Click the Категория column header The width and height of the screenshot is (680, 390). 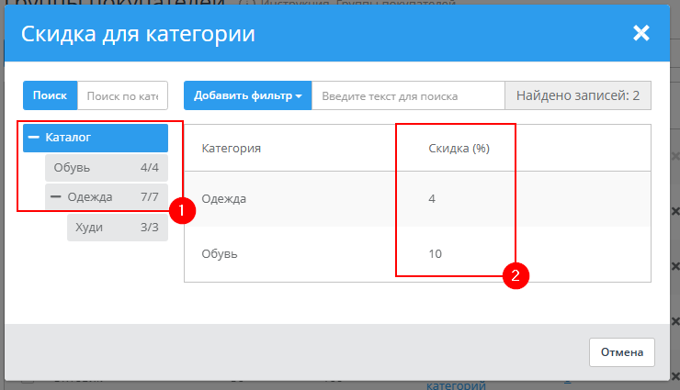232,148
